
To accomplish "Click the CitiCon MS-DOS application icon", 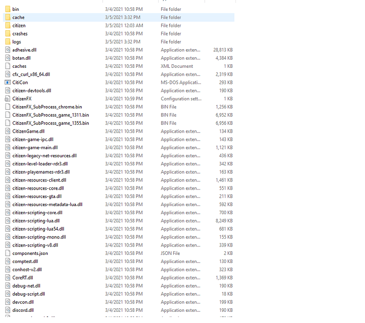I will [8, 82].
